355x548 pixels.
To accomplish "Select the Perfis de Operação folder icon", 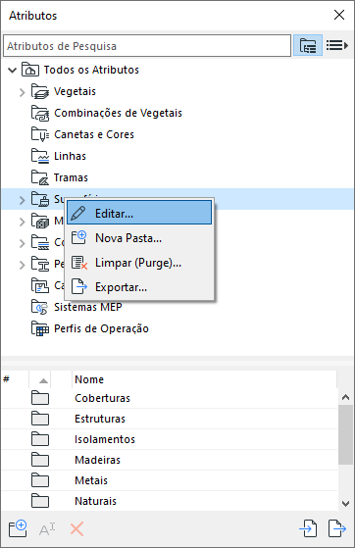I will [40, 328].
